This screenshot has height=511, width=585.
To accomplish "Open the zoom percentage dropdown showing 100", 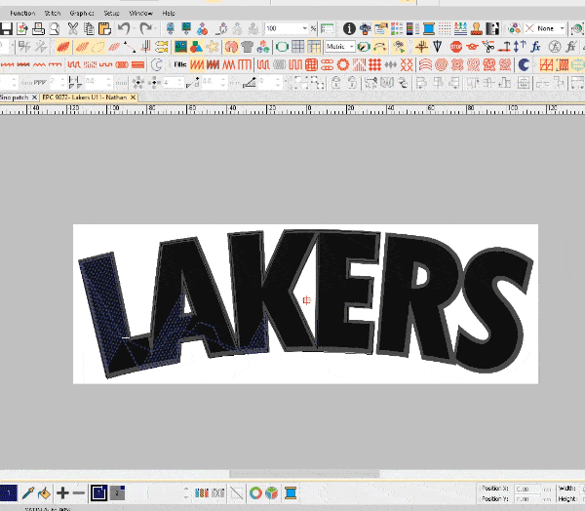I will click(x=305, y=28).
